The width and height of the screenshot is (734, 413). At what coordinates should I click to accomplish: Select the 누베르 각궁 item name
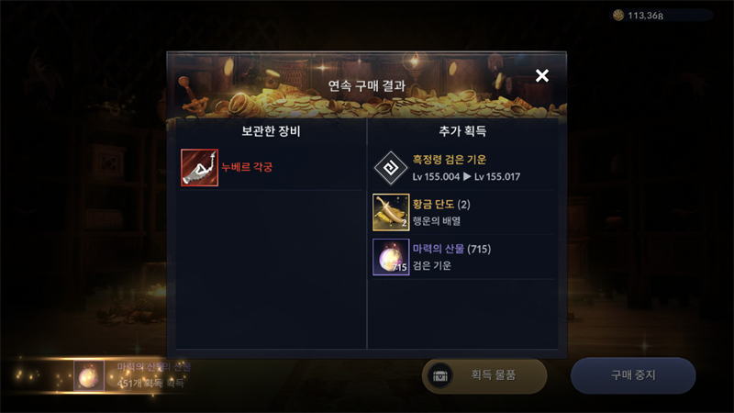[x=247, y=167]
